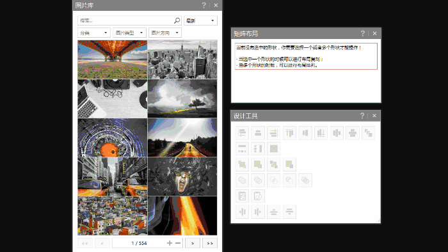Screen dimensions: 448x252
Task: Expand the 分类 category dropdown
Action: [93, 33]
